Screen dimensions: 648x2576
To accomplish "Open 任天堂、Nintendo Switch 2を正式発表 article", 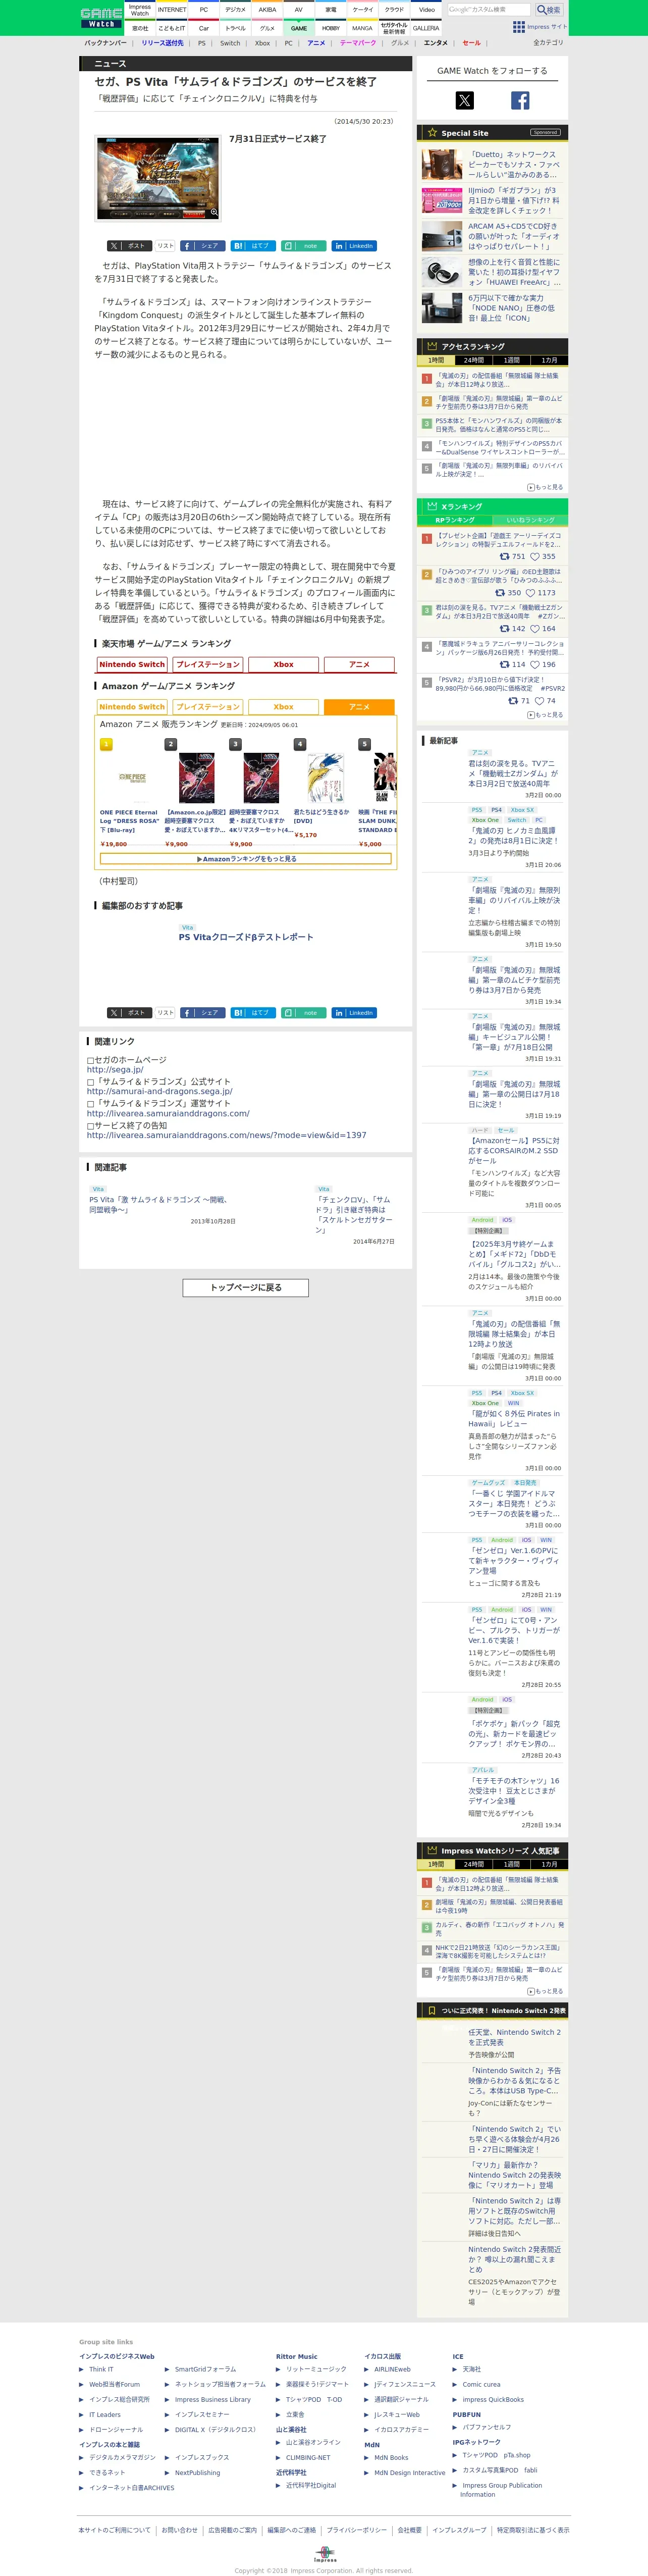I will point(515,2037).
